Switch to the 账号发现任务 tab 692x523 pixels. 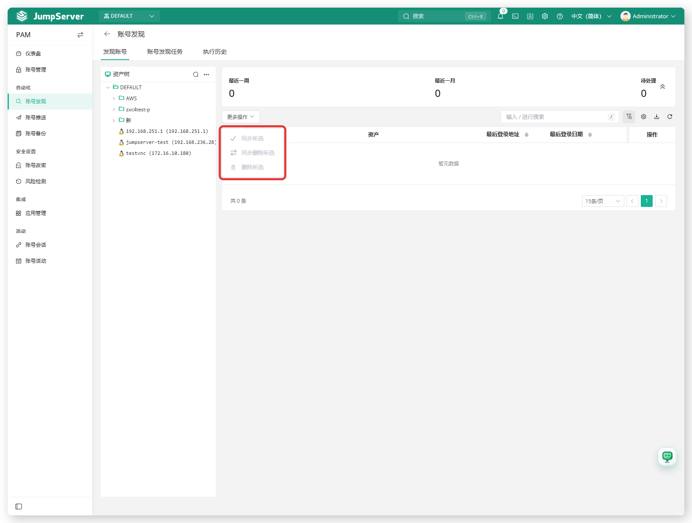pos(165,52)
